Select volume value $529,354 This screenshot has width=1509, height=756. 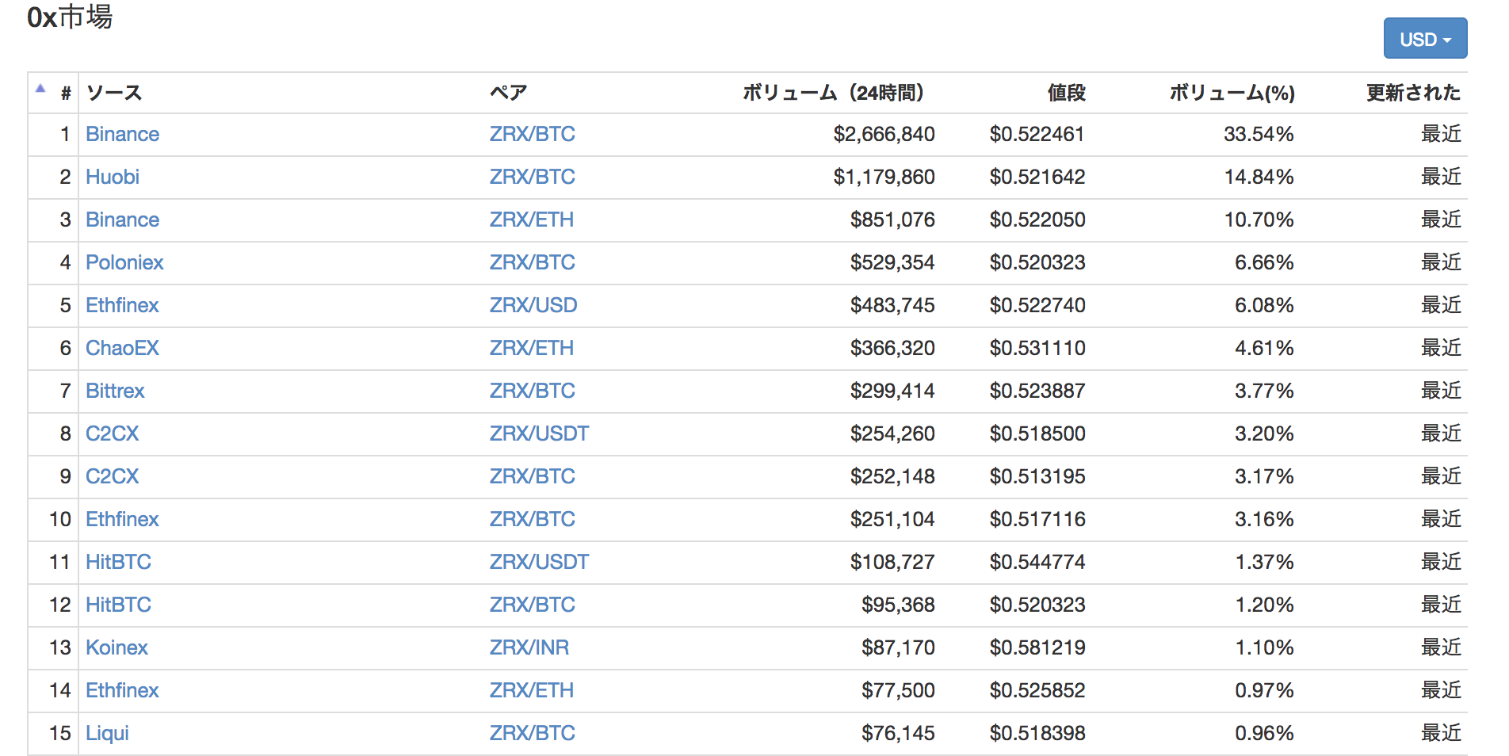[x=892, y=262]
